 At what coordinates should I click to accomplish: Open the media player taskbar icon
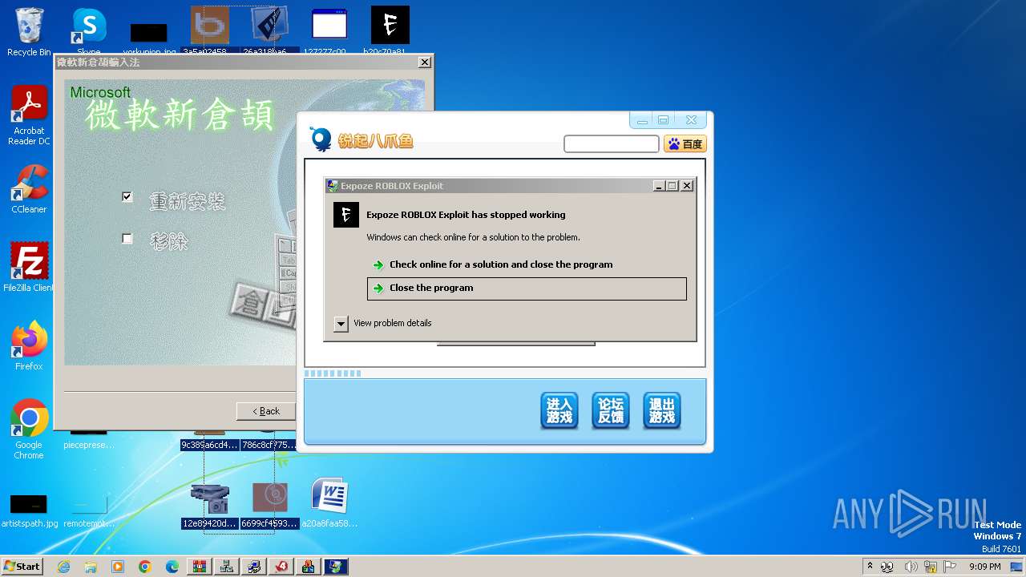118,567
